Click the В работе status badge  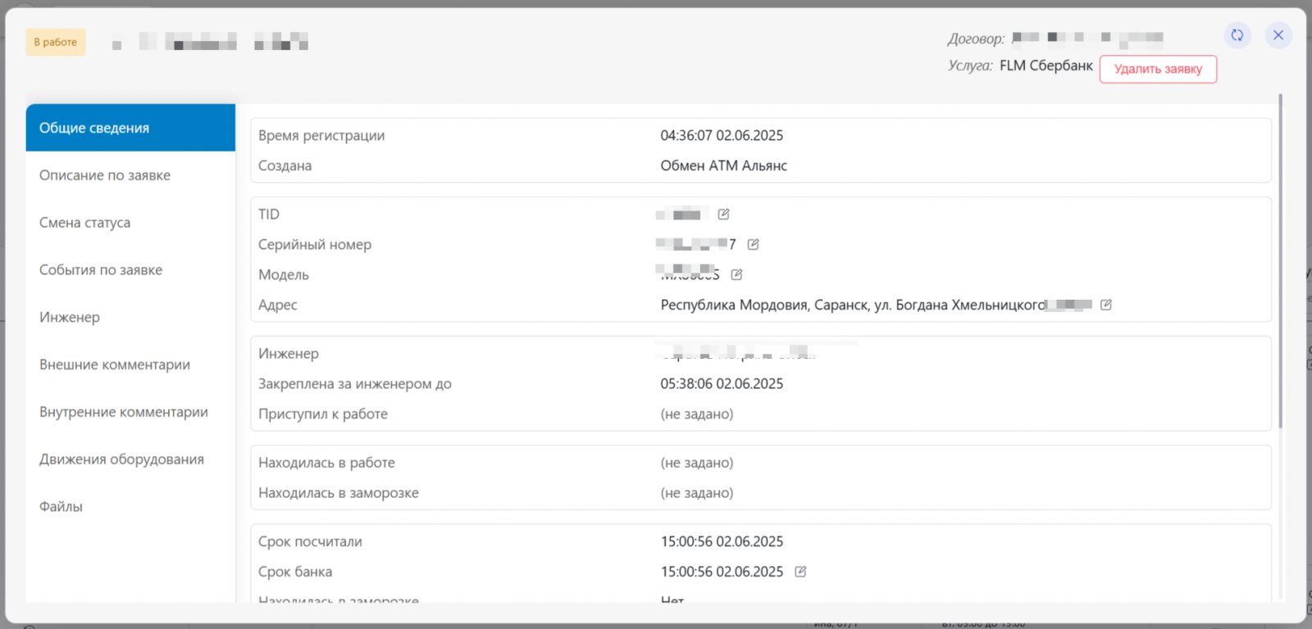pyautogui.click(x=56, y=43)
